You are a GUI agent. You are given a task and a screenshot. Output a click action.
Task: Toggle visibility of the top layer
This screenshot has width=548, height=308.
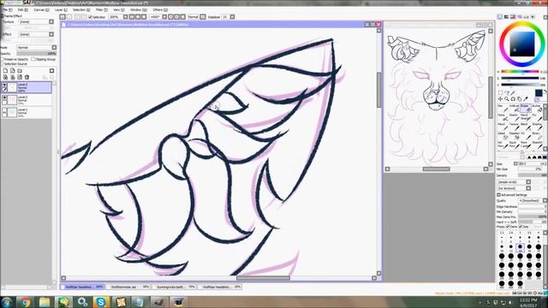4,85
